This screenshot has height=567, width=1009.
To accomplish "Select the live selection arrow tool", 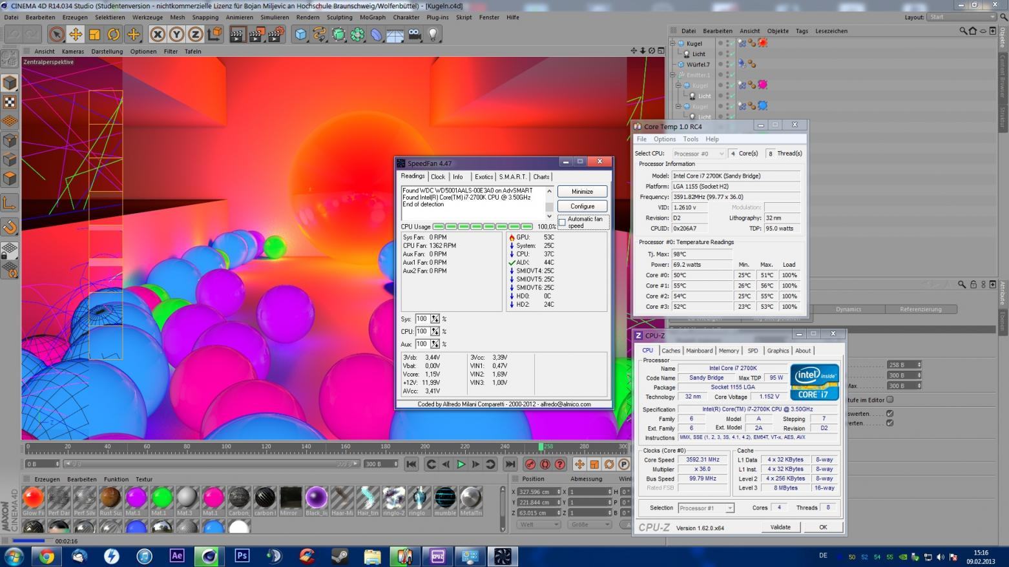I will pos(56,34).
